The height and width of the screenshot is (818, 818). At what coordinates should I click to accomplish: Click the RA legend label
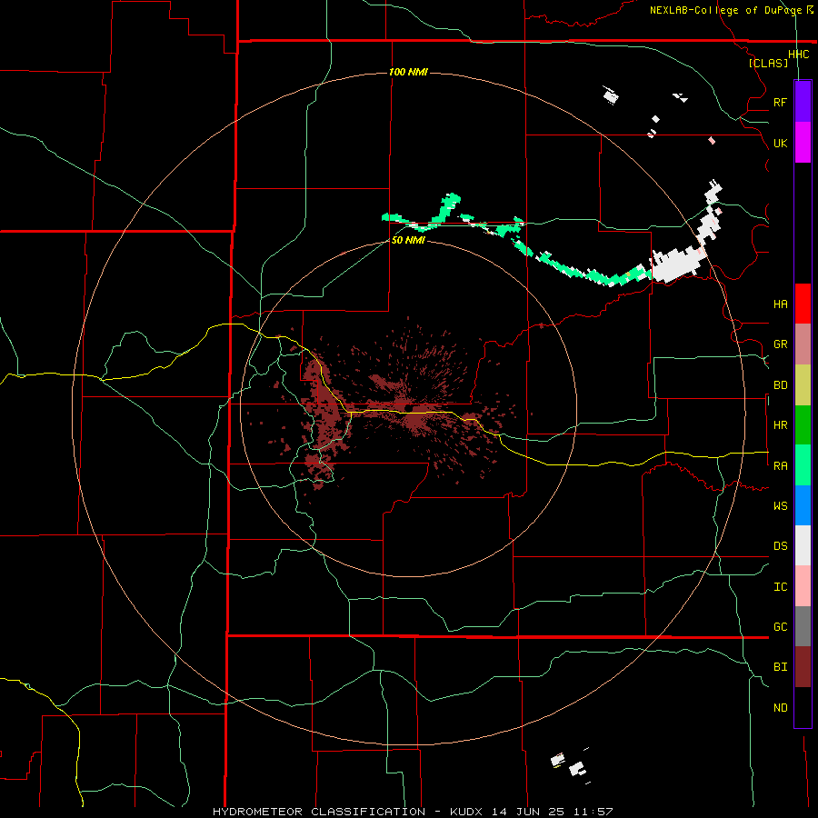coord(780,466)
